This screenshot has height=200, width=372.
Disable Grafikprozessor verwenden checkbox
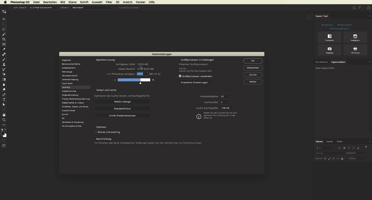180,76
